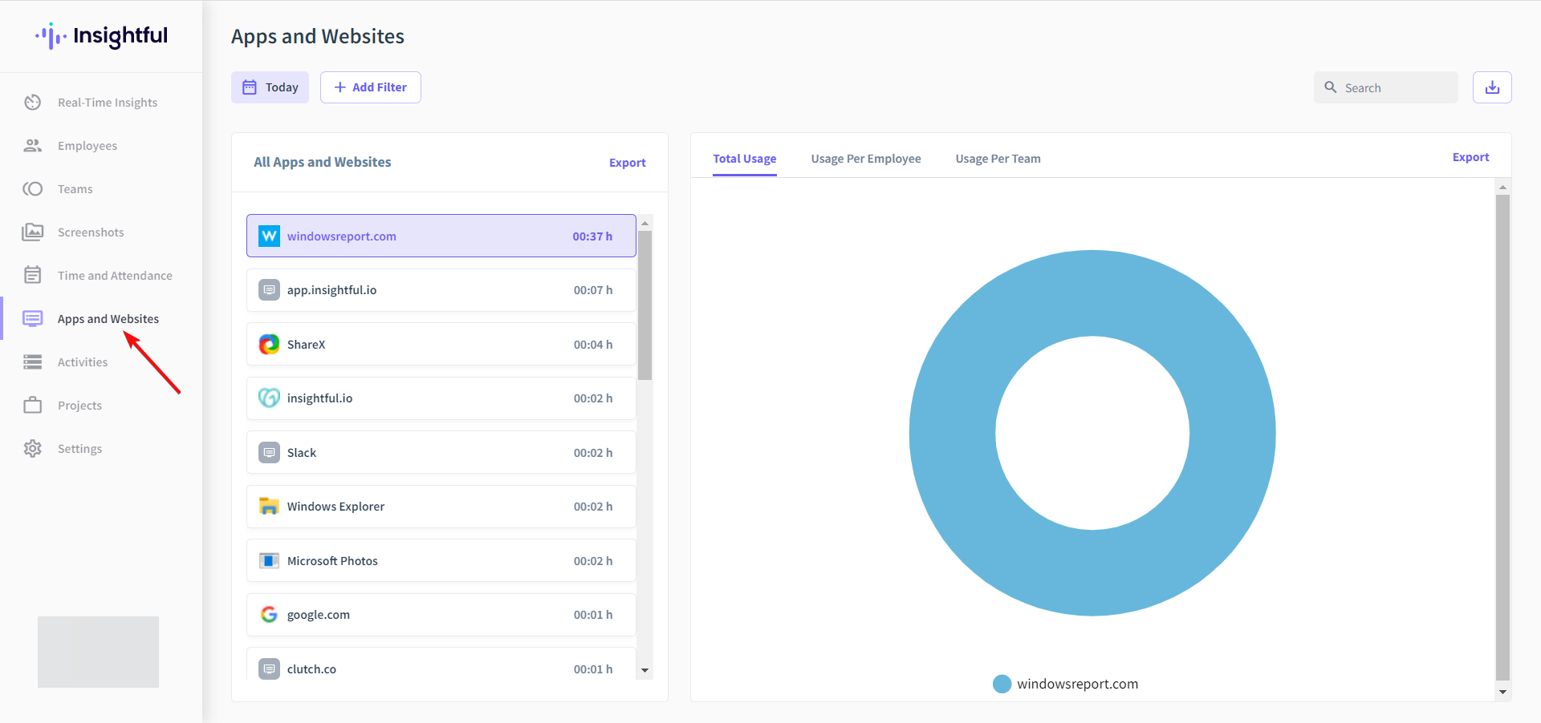
Task: Click the clutch.co site icon
Action: (269, 669)
